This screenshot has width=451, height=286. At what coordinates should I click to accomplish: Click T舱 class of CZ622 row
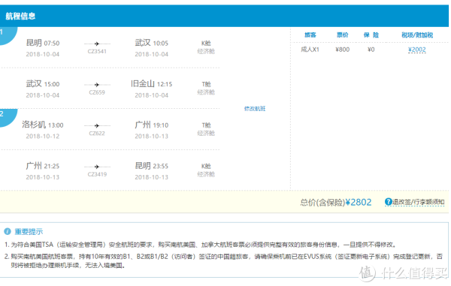pyautogui.click(x=206, y=125)
